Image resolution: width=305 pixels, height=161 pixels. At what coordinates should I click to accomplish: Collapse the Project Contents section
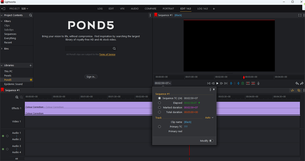[x=2, y=15]
